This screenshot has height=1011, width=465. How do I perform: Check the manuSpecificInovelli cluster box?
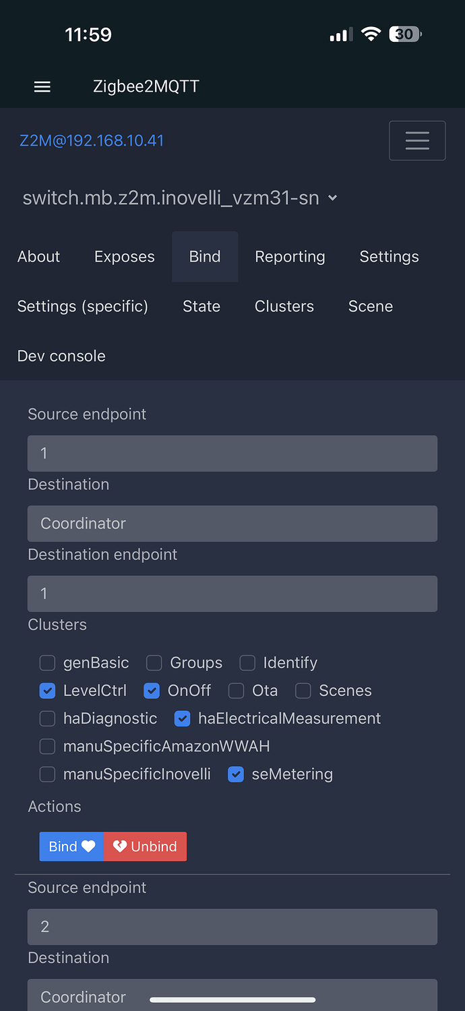click(47, 774)
